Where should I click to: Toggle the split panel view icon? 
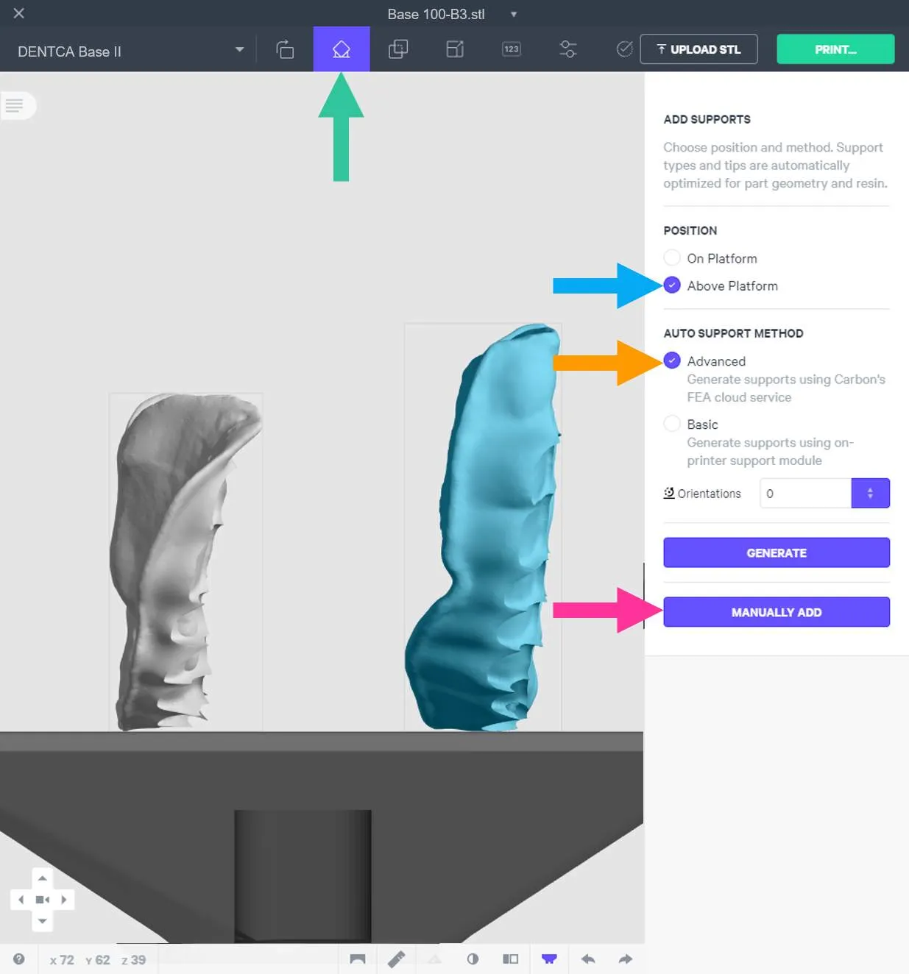click(x=510, y=959)
